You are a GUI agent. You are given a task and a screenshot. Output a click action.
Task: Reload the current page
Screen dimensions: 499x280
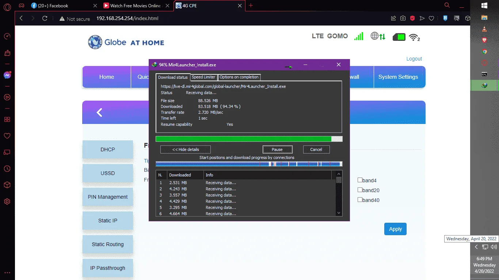tap(45, 18)
